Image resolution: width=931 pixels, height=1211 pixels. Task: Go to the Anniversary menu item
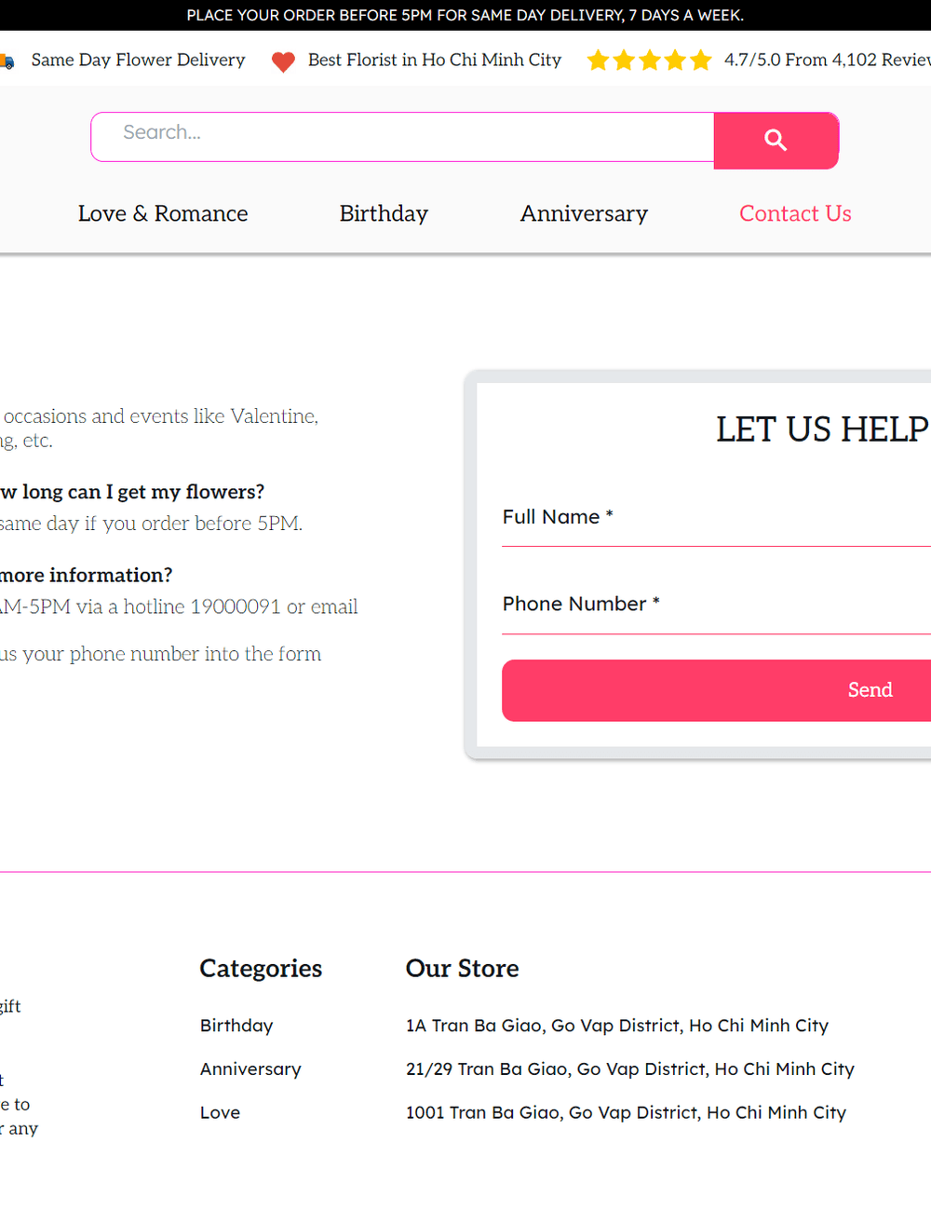coord(584,213)
